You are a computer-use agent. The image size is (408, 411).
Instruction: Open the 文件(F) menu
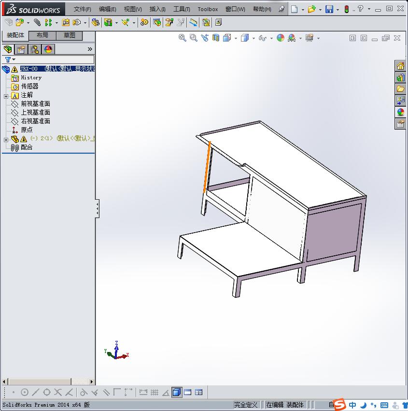click(x=83, y=9)
